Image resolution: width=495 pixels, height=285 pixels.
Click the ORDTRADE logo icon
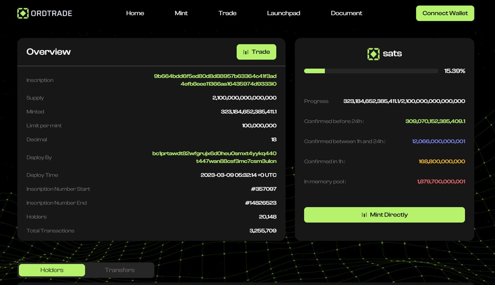click(x=23, y=13)
